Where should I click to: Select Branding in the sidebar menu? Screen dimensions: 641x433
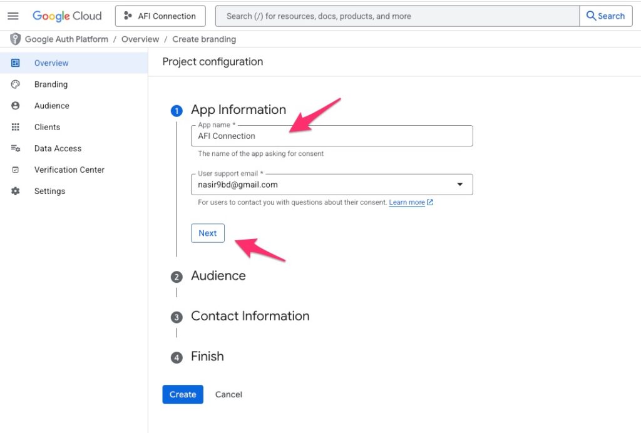tap(51, 84)
